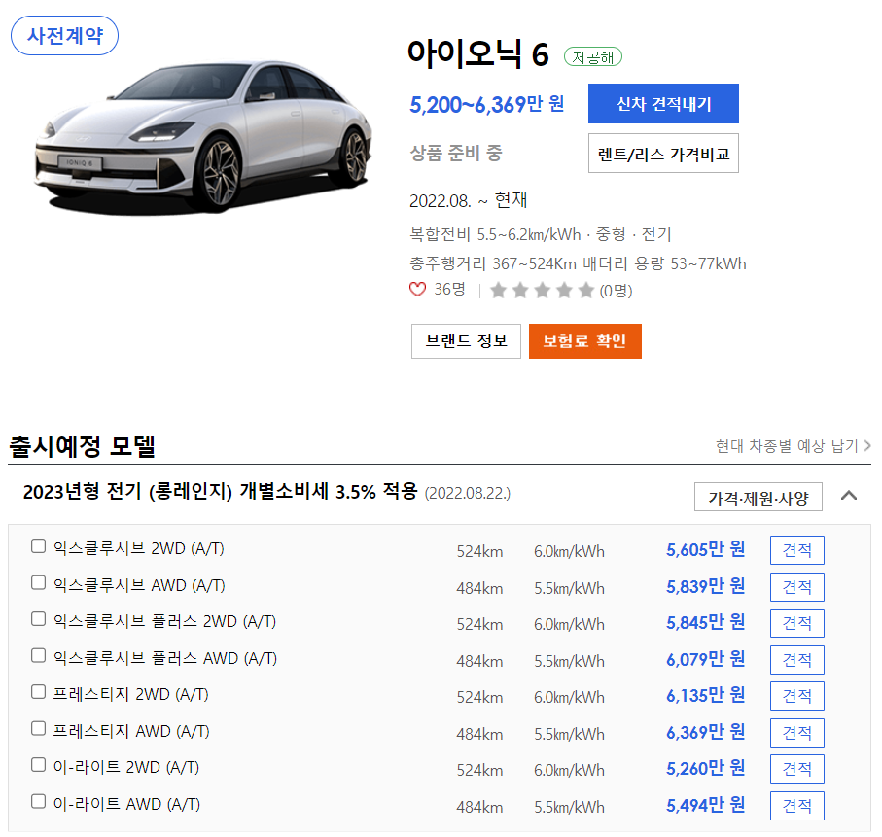Click the Ioniq 6 car image
The height and width of the screenshot is (837, 882).
(203, 137)
